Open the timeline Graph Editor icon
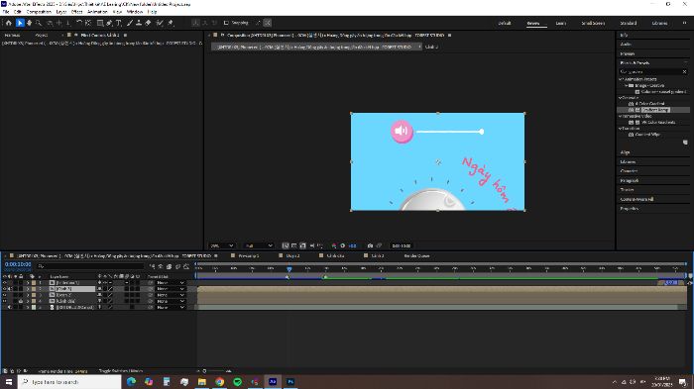Image resolution: width=694 pixels, height=389 pixels. point(186,266)
